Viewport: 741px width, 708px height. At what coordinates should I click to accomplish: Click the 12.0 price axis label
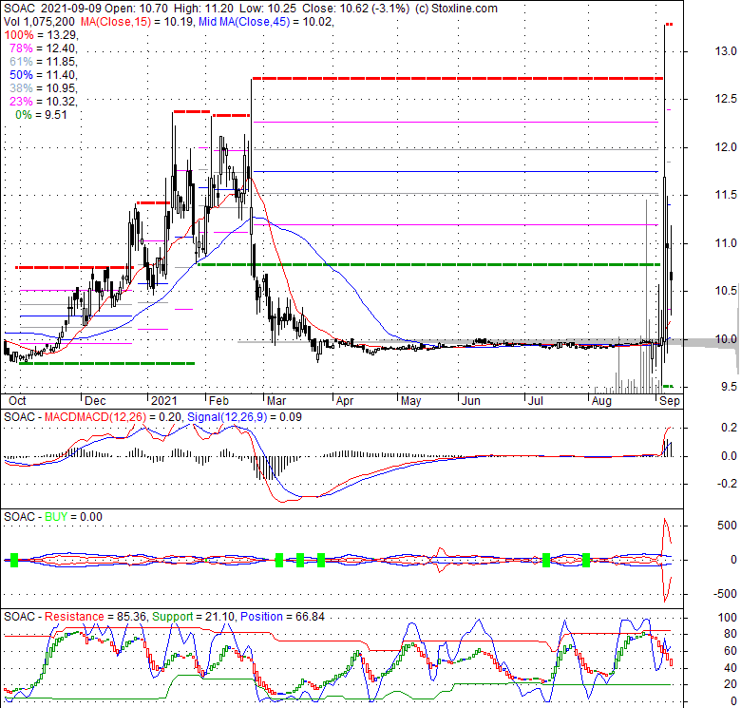click(x=726, y=147)
